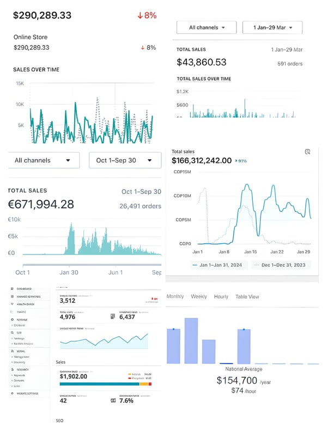
Task: Click the $166,312,242.00 total sales value
Action: [202, 161]
